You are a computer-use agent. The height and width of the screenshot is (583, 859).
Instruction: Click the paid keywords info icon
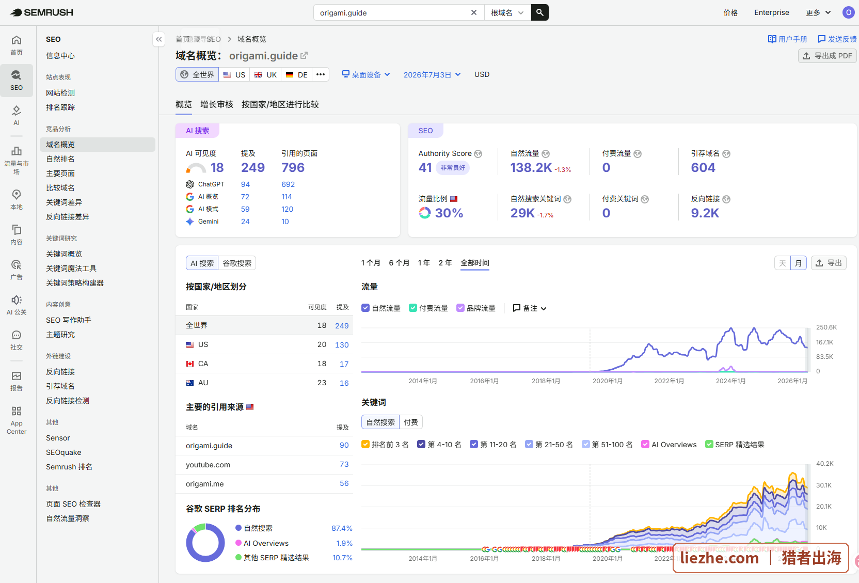[x=645, y=199]
